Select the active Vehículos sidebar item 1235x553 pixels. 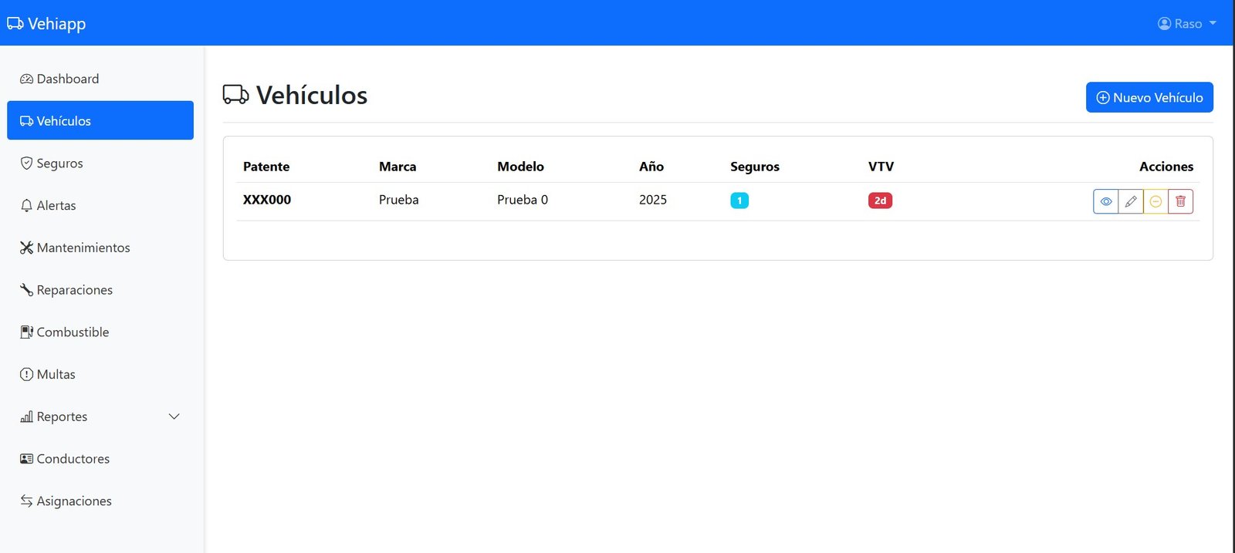tap(100, 121)
